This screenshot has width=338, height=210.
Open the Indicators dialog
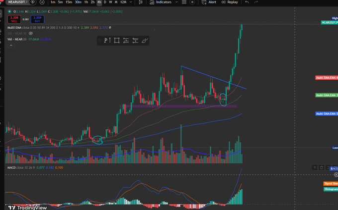[x=161, y=2]
